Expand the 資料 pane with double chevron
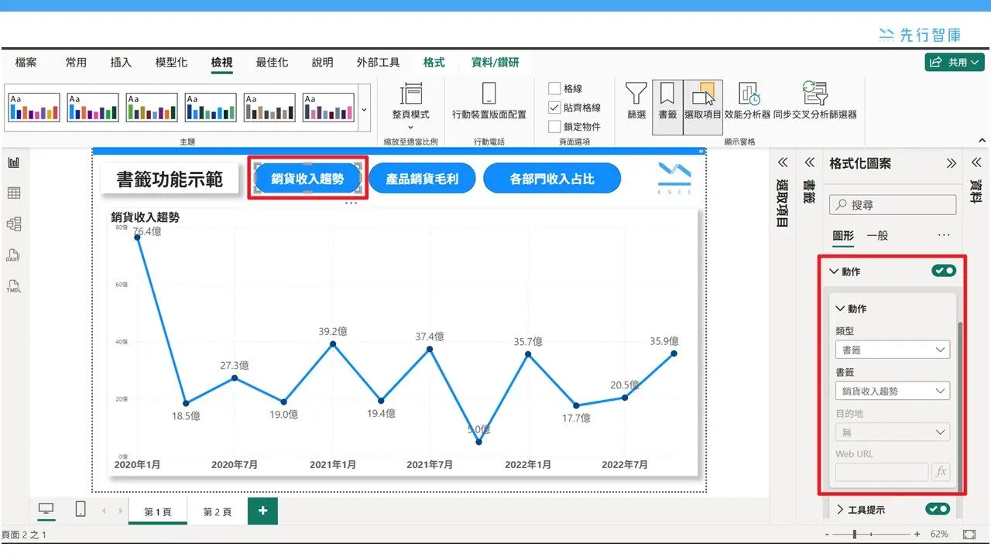991x557 pixels. (x=977, y=162)
